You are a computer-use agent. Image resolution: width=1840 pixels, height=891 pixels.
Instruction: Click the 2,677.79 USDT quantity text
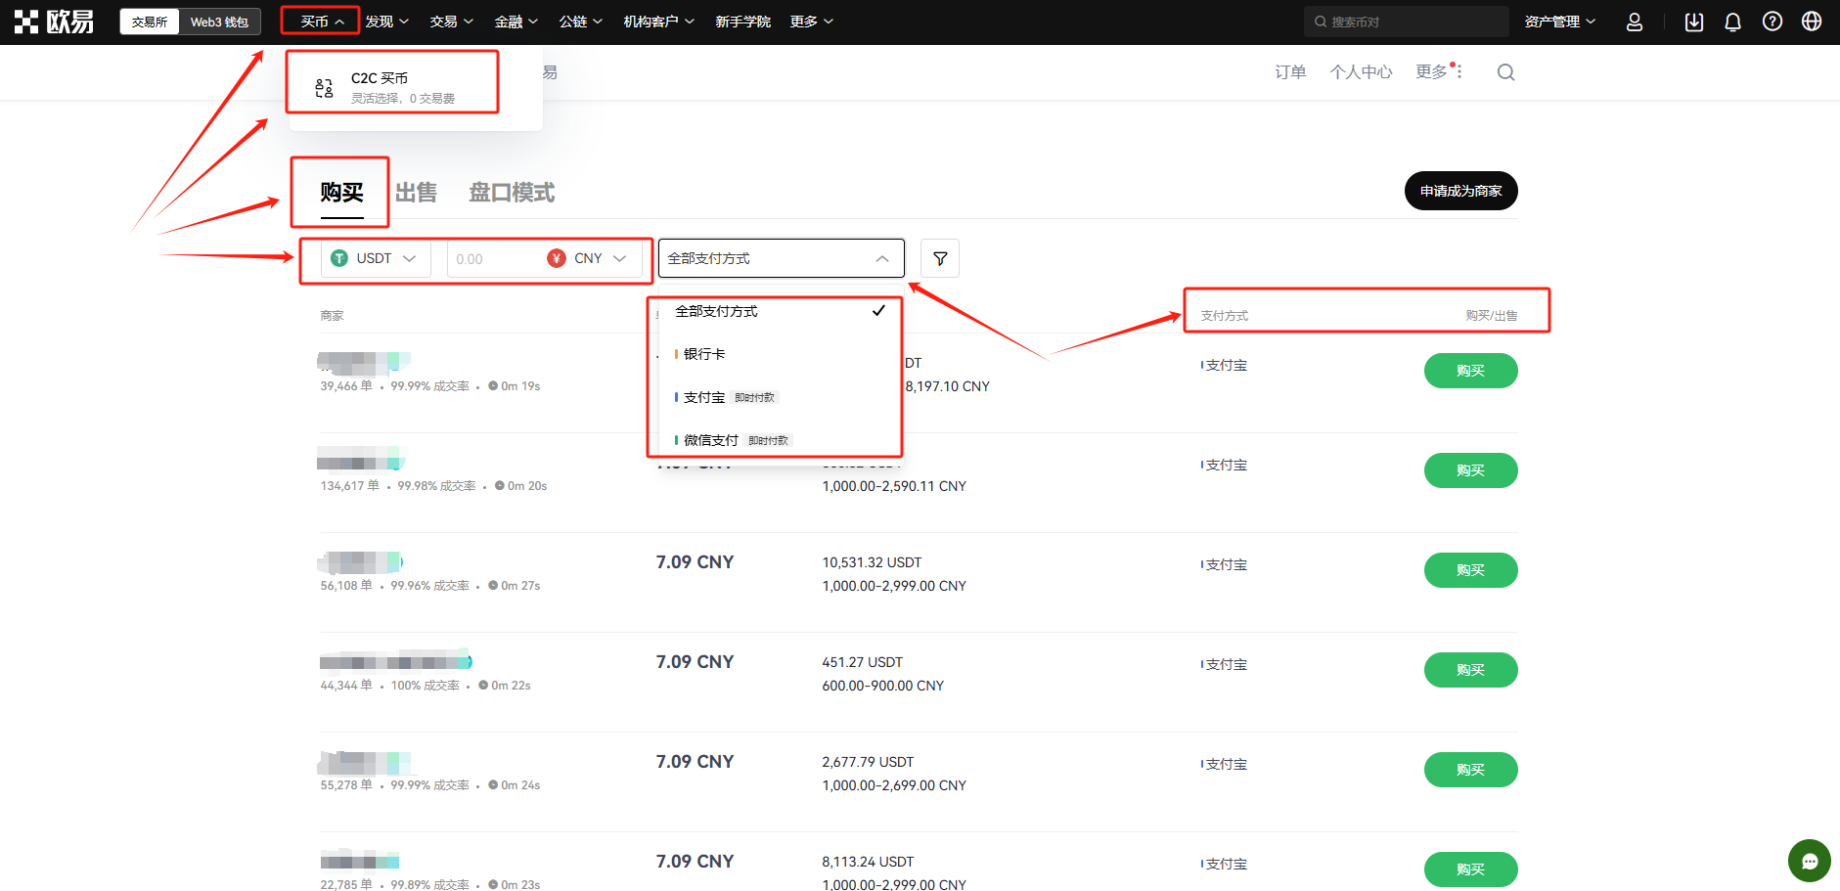(x=868, y=762)
